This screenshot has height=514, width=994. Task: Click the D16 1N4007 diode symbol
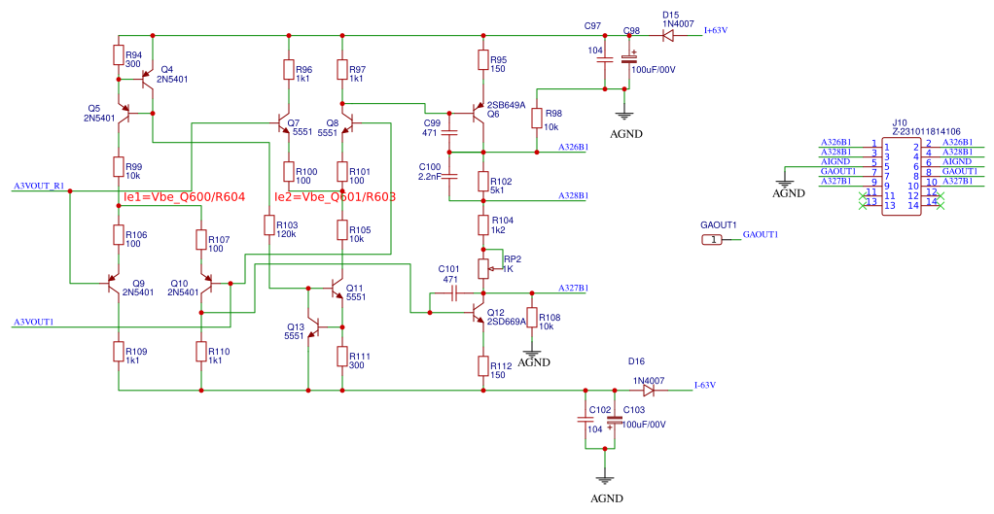coord(648,391)
